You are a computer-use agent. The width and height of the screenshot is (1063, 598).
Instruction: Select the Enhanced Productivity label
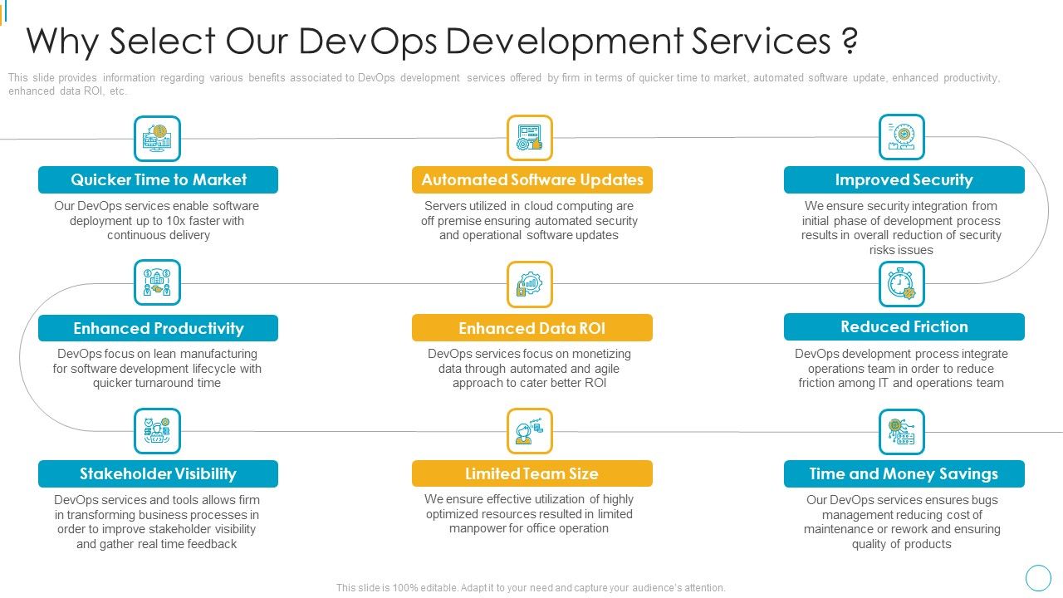point(158,328)
